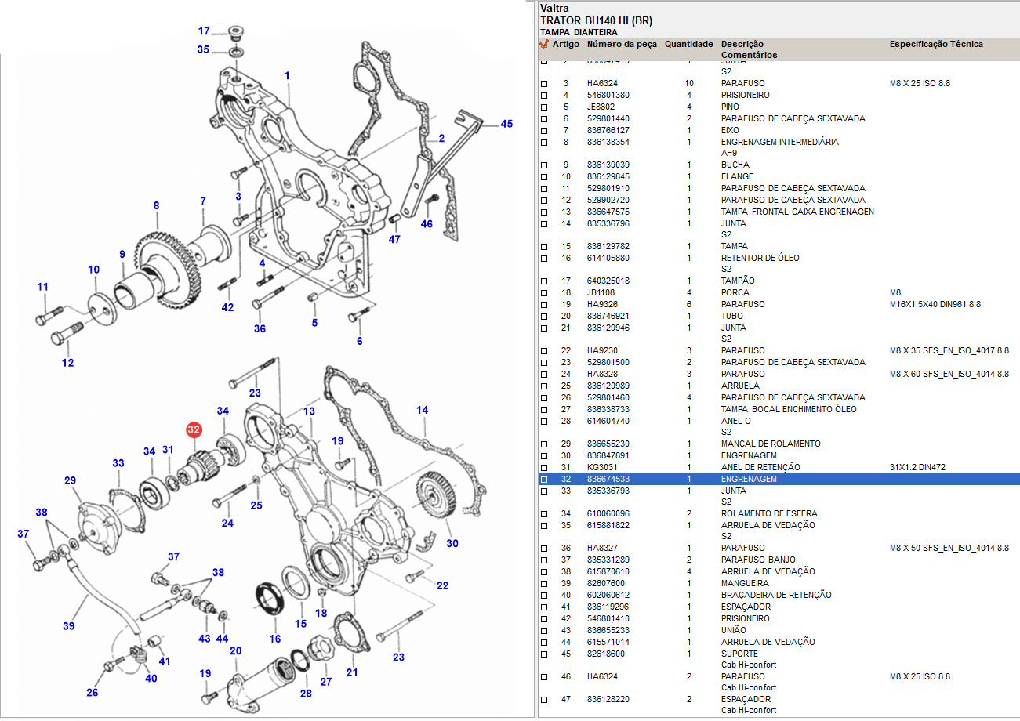The height and width of the screenshot is (721, 1020).
Task: Select the MANCAL DE ROLAMENTO entry
Action: pos(770,444)
